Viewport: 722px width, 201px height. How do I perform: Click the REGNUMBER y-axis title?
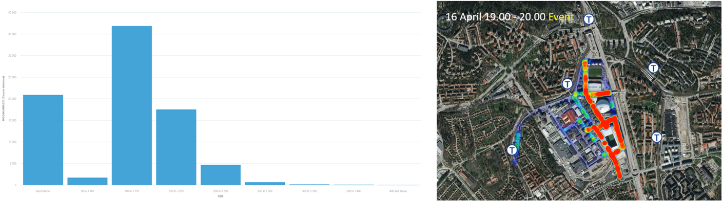point(4,98)
